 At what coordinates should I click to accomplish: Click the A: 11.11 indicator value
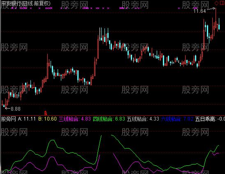coord(27,119)
